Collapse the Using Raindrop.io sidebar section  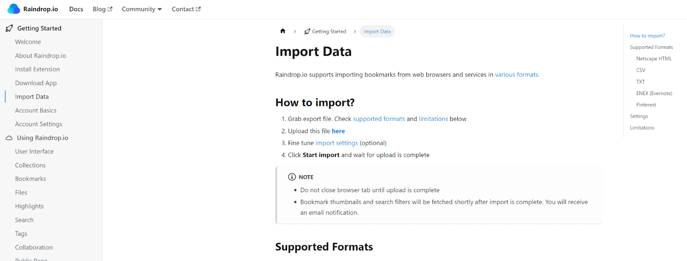43,138
